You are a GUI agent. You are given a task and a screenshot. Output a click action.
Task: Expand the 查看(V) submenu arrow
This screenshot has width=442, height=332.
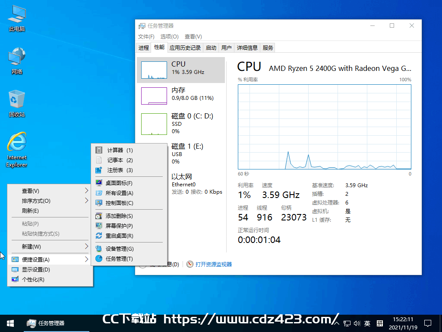86,191
